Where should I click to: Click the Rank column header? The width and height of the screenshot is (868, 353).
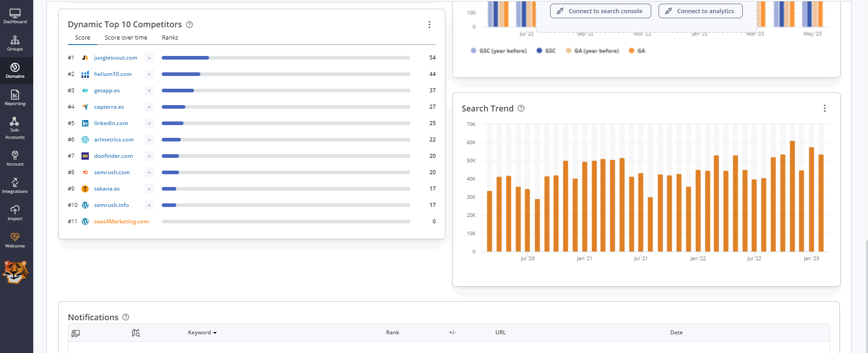pos(393,333)
